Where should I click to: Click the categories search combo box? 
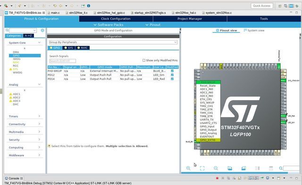point(23,30)
